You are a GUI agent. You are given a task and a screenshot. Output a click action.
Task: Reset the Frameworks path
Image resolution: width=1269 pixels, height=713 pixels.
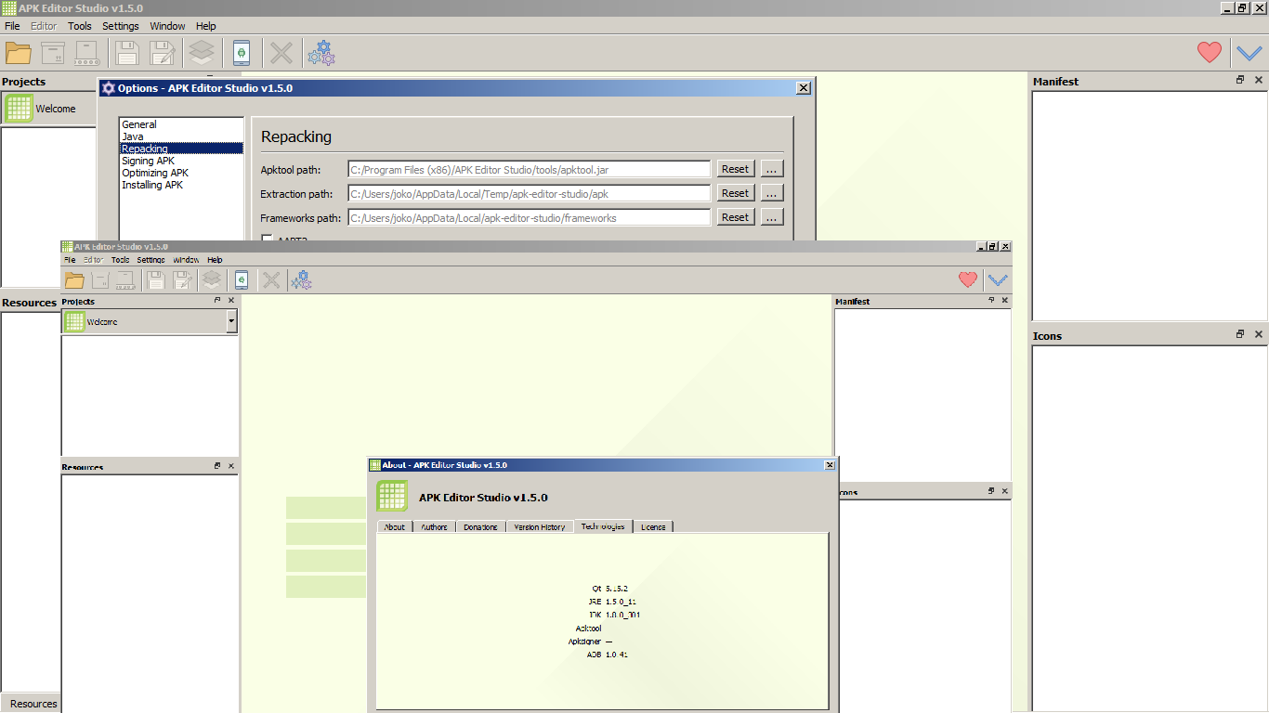[735, 217]
